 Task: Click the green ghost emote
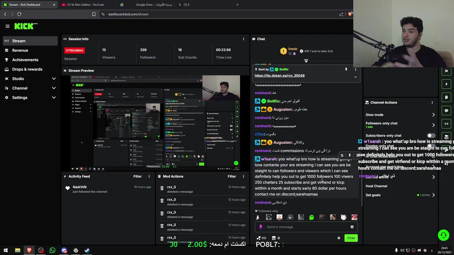pos(311,217)
